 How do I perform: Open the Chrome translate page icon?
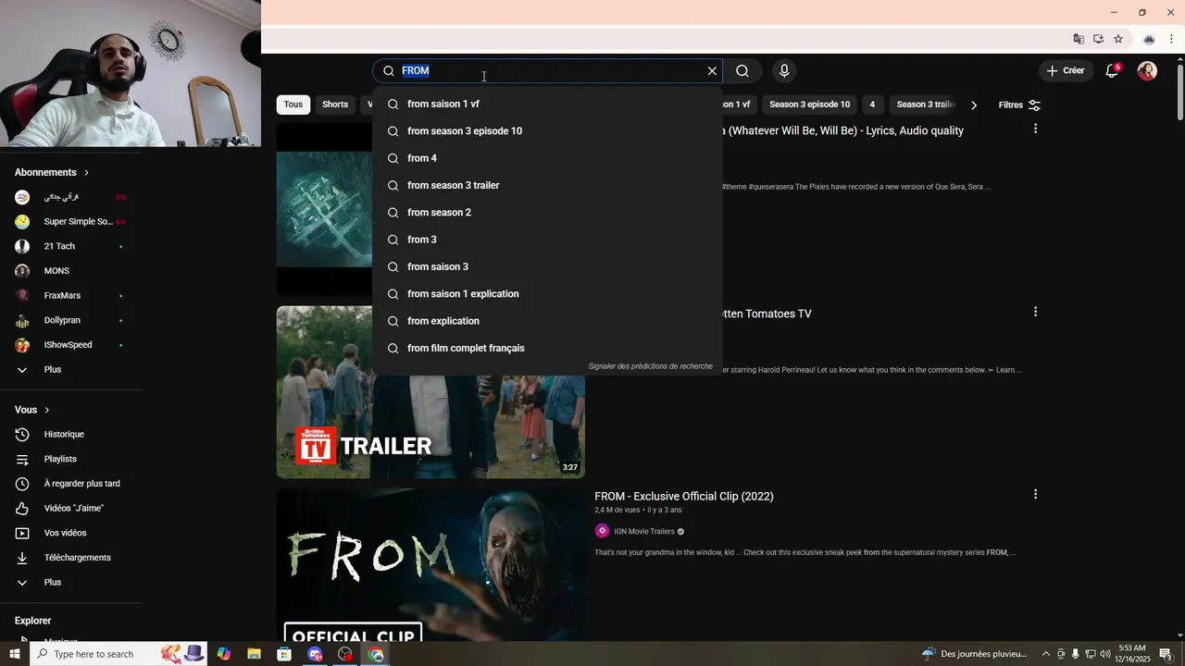1079,39
